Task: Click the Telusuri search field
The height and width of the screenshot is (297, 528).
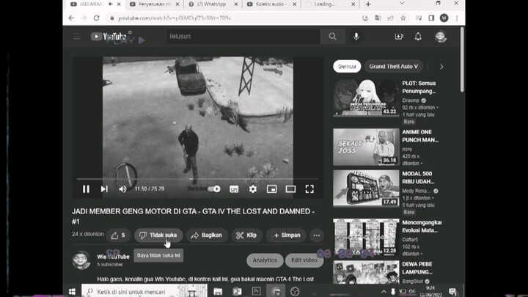Action: 243,37
